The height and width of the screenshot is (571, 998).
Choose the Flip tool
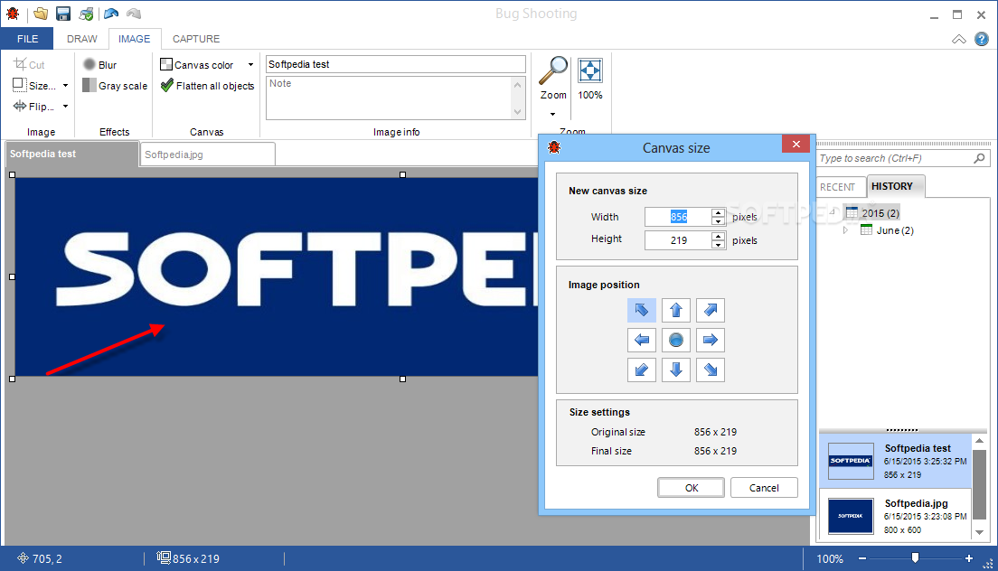click(x=33, y=107)
